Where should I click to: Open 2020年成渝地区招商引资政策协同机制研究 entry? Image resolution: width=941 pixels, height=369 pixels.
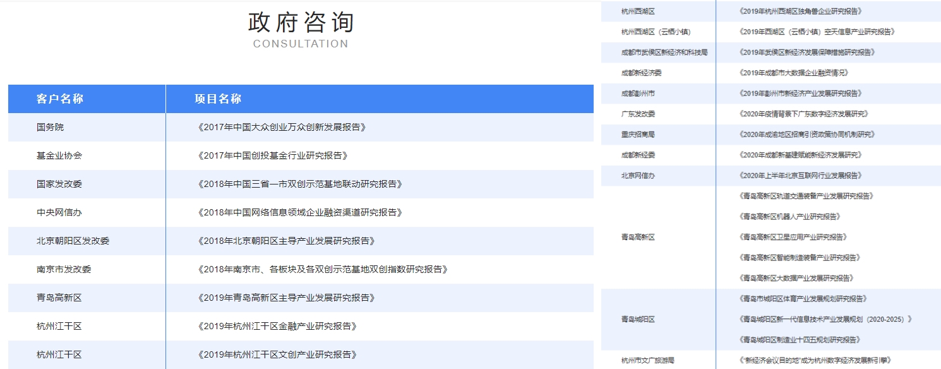point(806,135)
